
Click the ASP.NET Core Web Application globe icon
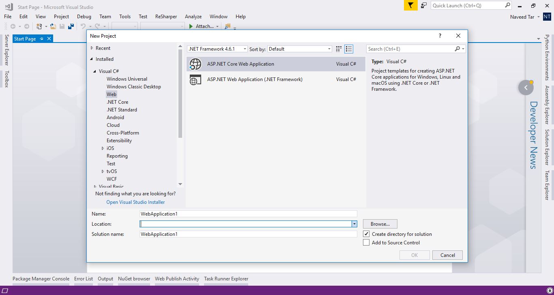tap(195, 64)
